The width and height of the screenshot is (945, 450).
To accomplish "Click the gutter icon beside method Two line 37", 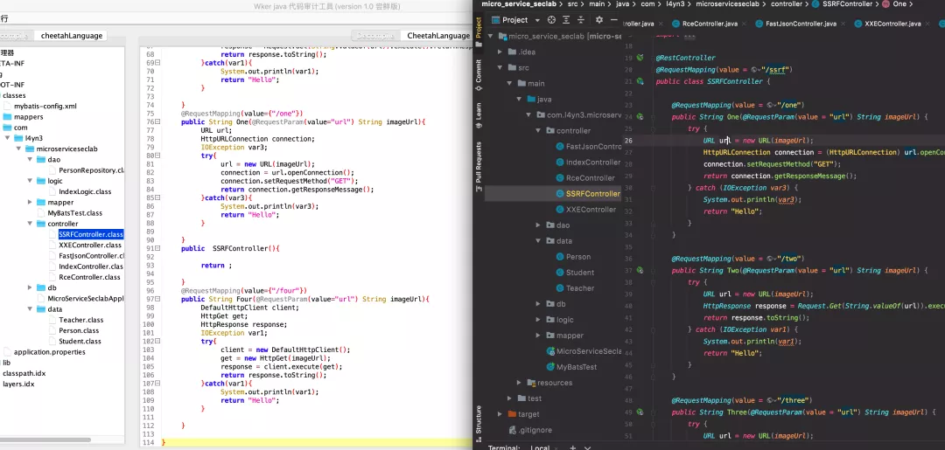I will 640,271.
